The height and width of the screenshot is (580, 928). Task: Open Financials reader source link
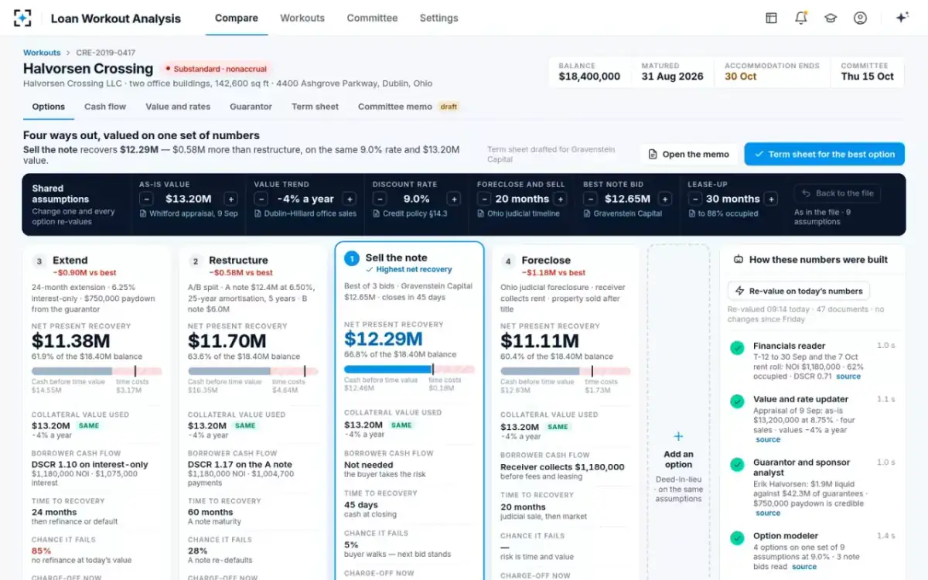(848, 377)
